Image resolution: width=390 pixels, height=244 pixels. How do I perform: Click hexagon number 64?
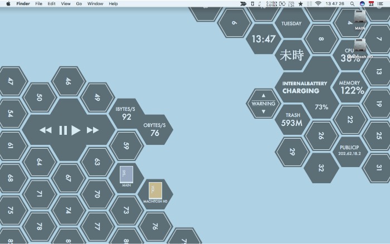[x=40, y=162]
